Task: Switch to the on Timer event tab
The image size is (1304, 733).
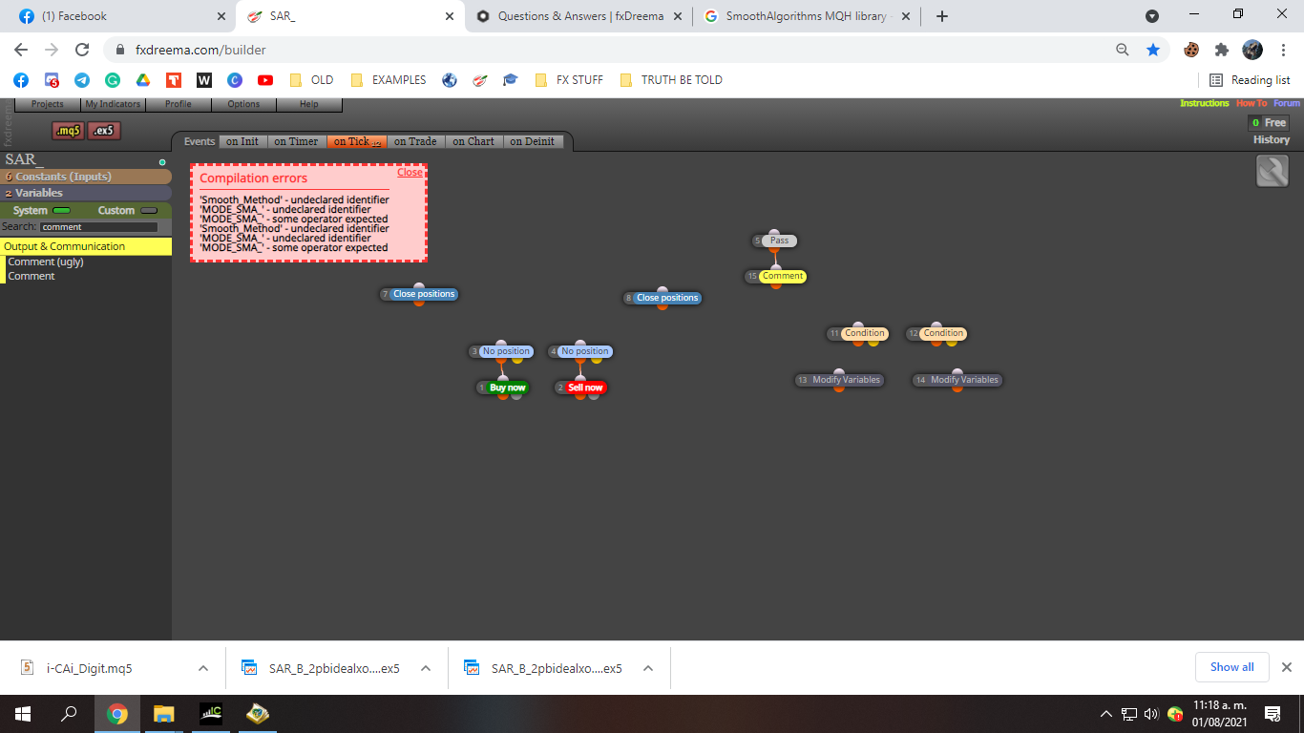Action: (x=296, y=141)
